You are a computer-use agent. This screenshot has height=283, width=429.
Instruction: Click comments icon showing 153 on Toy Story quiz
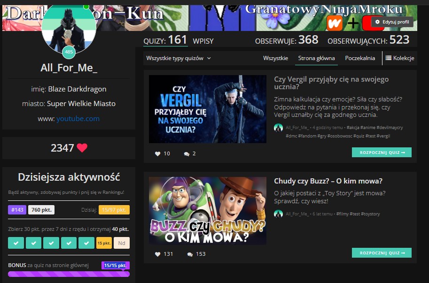(190, 254)
